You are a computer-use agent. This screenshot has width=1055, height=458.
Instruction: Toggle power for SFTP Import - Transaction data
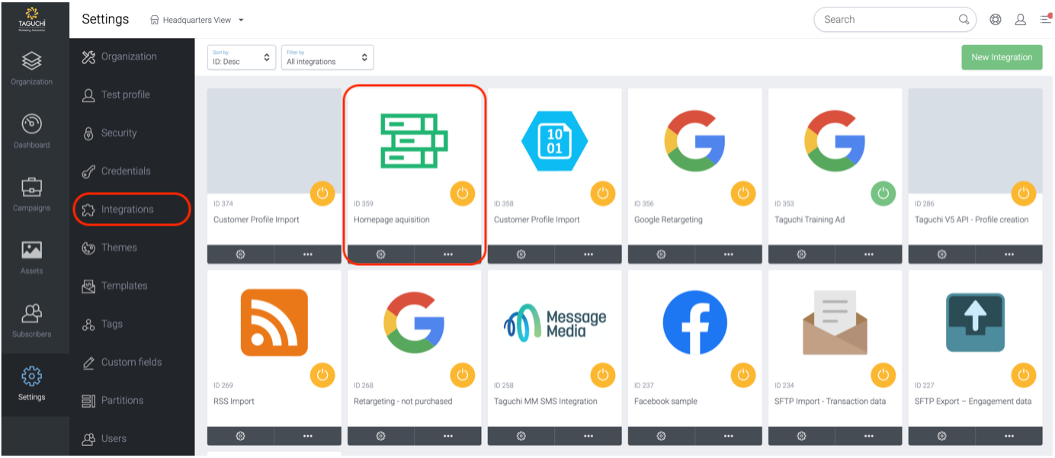point(883,375)
